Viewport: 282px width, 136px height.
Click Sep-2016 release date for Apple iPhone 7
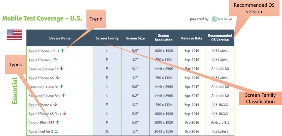point(192,59)
